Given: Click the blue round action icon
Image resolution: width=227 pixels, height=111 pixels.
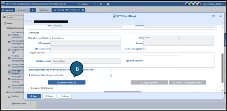Looking at the screenshot, I should point(187,4).
